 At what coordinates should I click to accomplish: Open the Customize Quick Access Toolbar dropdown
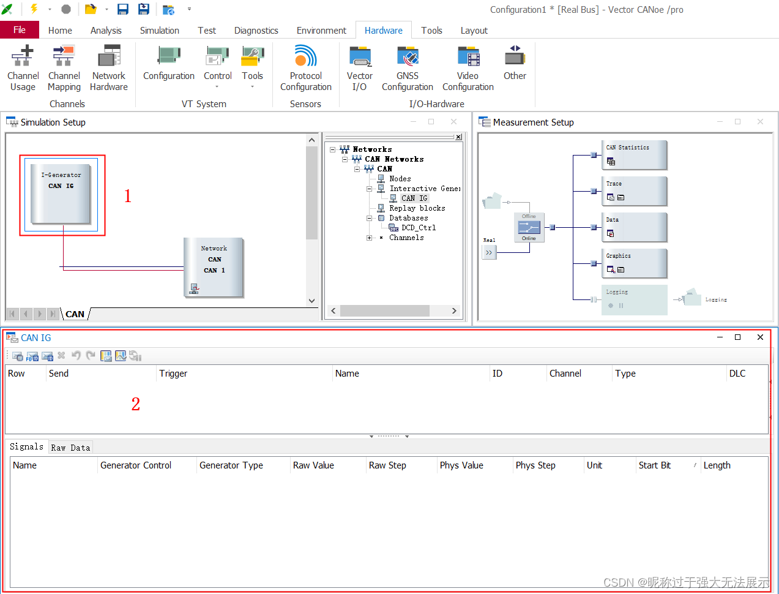click(x=189, y=9)
